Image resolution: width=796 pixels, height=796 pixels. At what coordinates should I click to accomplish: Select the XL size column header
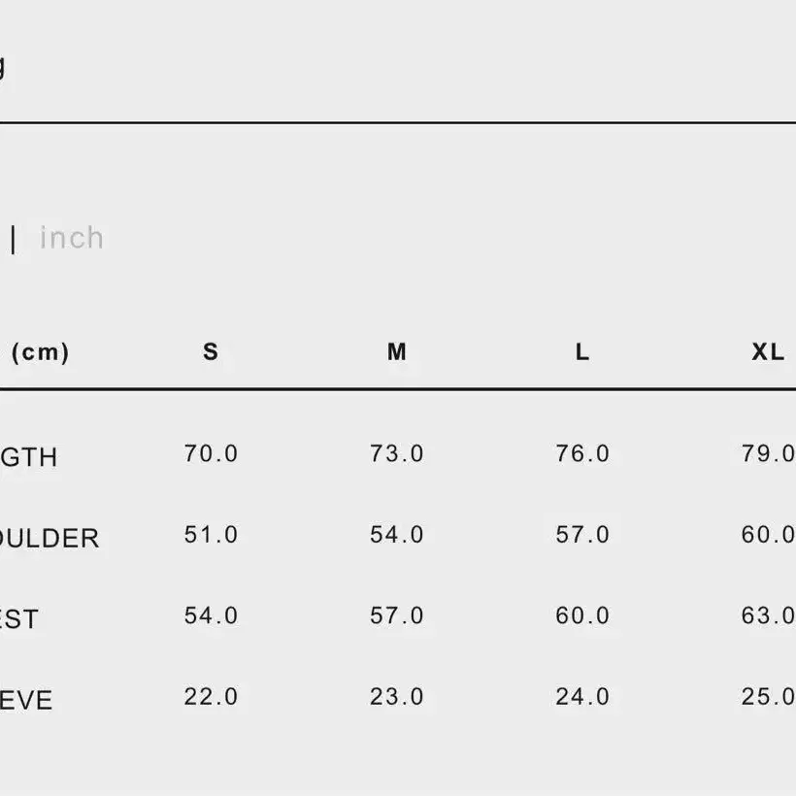(768, 351)
